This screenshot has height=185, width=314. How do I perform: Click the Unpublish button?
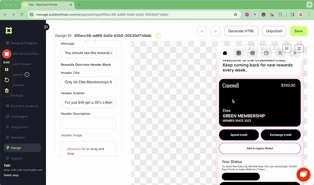(x=274, y=31)
